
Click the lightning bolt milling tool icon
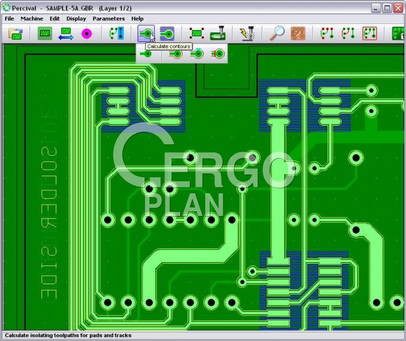tap(247, 33)
